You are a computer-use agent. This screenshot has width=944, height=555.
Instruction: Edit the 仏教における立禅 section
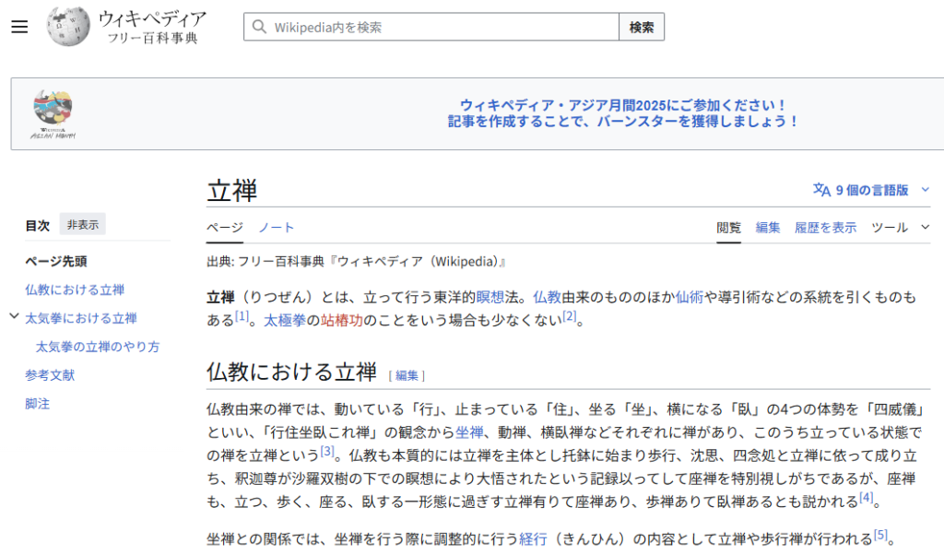407,375
